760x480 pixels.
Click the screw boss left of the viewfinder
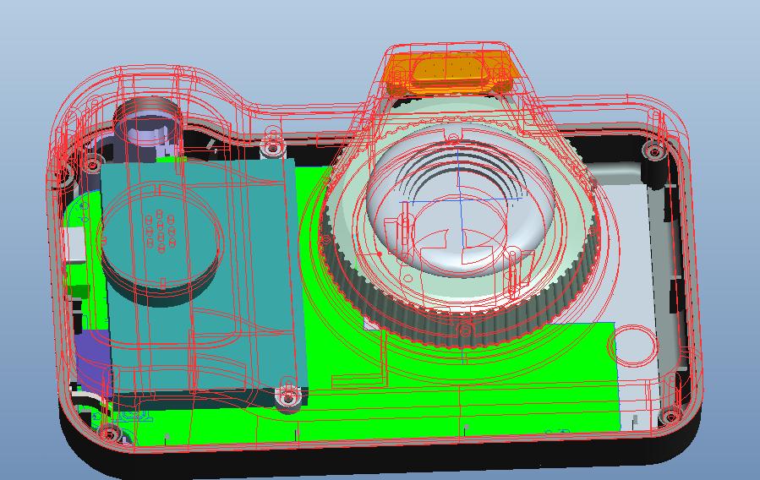click(x=90, y=160)
